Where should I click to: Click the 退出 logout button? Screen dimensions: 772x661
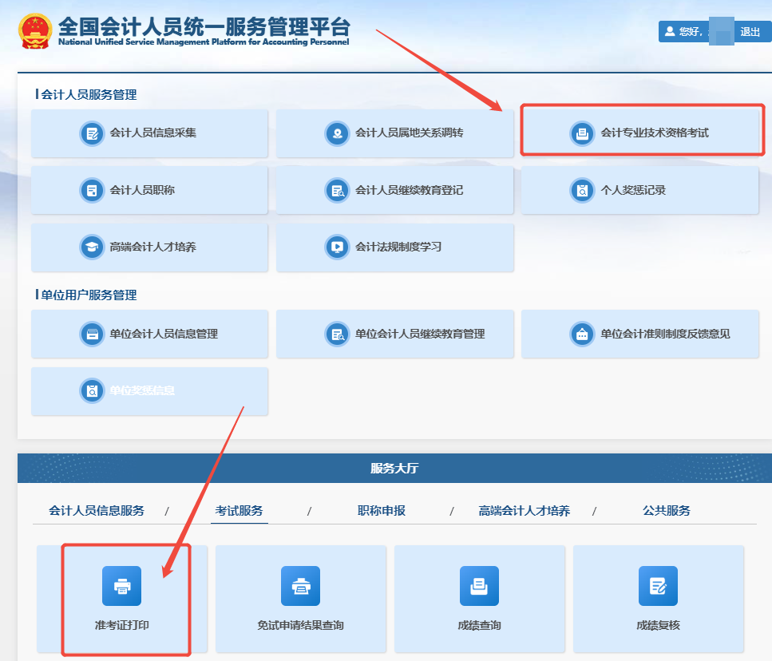751,31
